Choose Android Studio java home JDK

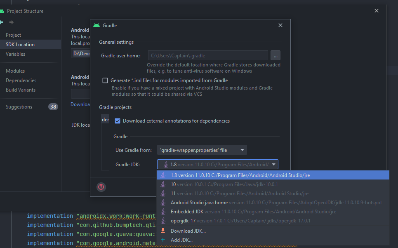tap(273, 202)
